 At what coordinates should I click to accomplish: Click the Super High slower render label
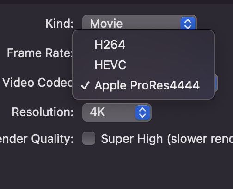click(x=167, y=139)
